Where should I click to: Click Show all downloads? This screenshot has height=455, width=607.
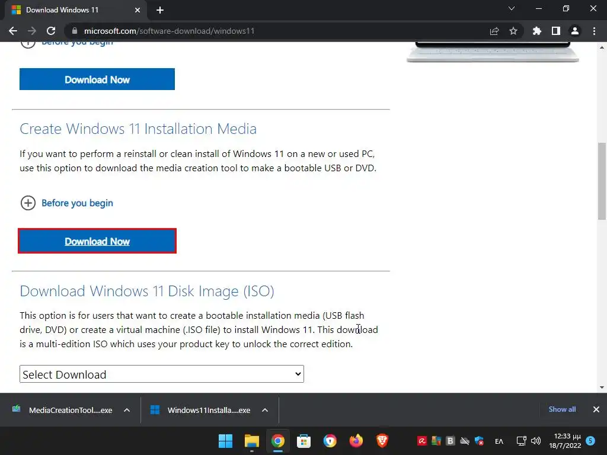point(562,409)
